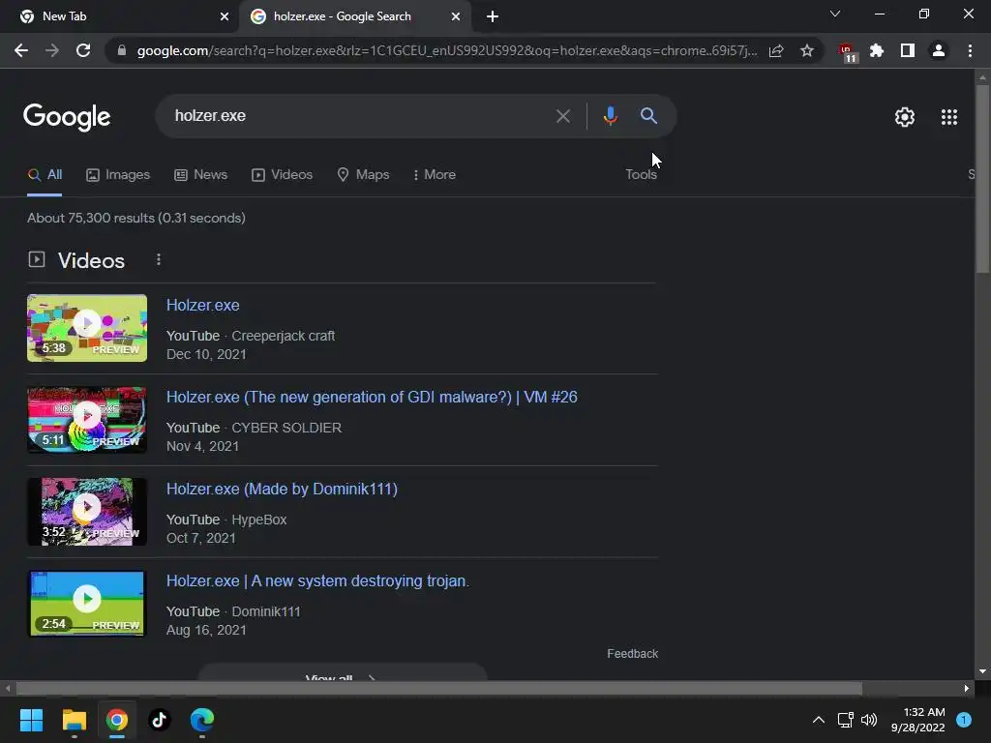
Task: Reload the Google search page
Action: coord(83,50)
